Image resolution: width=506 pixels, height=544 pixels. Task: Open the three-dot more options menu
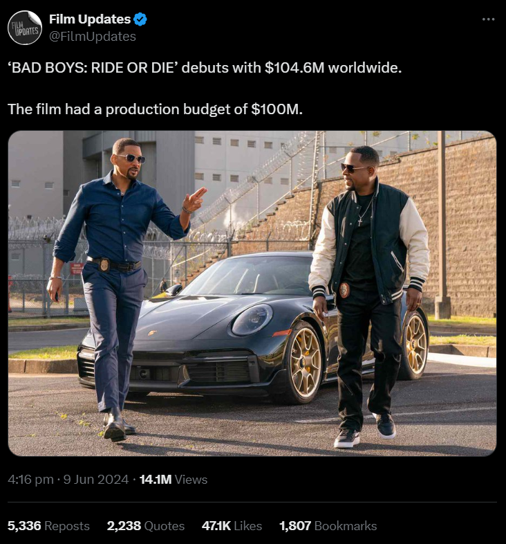coord(488,19)
